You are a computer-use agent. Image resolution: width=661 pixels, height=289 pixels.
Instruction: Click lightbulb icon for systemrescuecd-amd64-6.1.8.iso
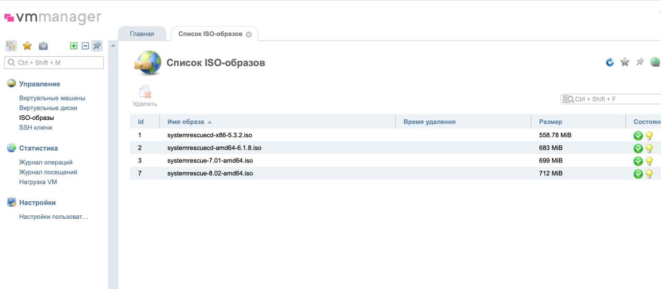(649, 148)
